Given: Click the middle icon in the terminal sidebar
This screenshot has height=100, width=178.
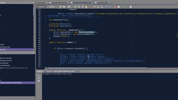Looking at the screenshot, I should pyautogui.click(x=39, y=78).
